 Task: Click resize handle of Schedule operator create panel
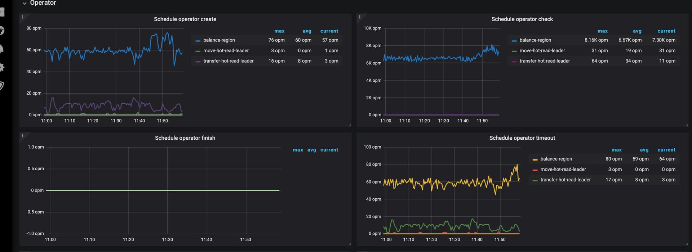[x=350, y=125]
